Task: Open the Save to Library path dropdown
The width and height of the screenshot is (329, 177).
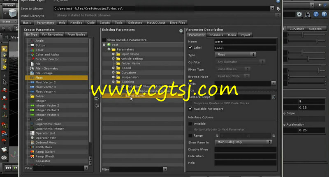Action: click(x=272, y=8)
